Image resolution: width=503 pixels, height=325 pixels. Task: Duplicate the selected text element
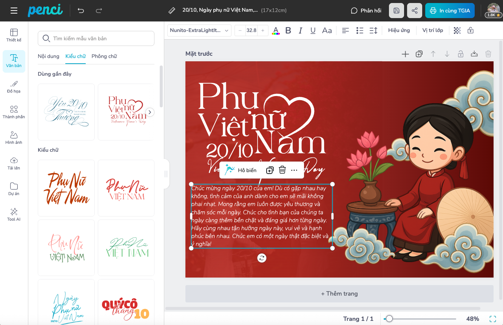[x=270, y=170]
